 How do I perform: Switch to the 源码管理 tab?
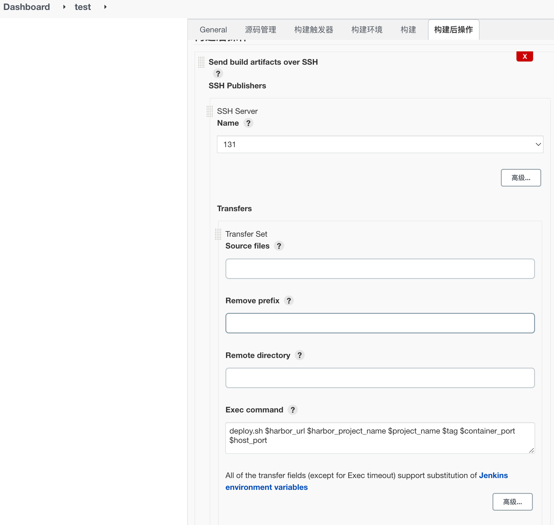tap(261, 30)
